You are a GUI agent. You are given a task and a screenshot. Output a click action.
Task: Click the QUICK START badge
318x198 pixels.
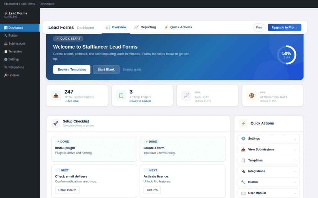68,39
